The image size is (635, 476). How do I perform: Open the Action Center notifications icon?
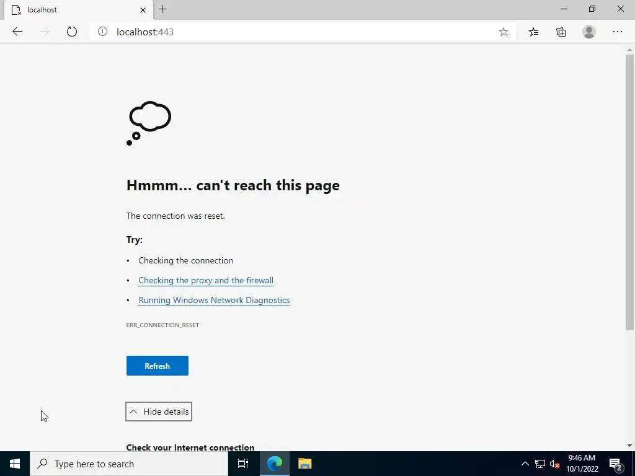coord(616,464)
